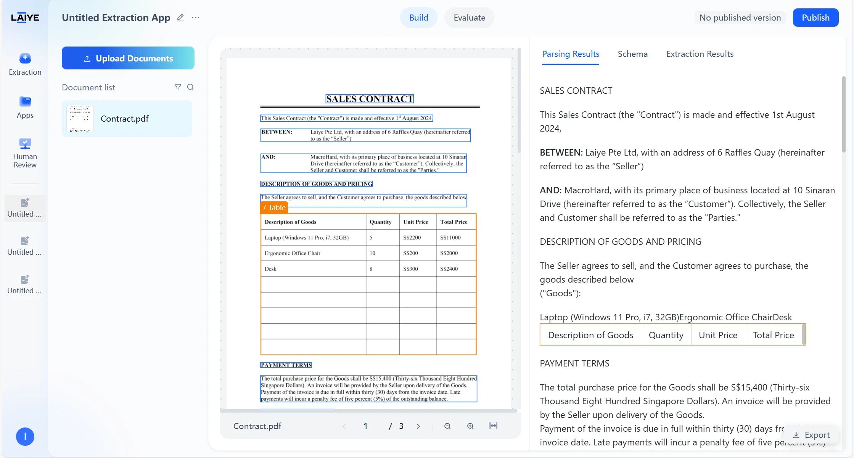Click the S$2400 total price cell

456,269
